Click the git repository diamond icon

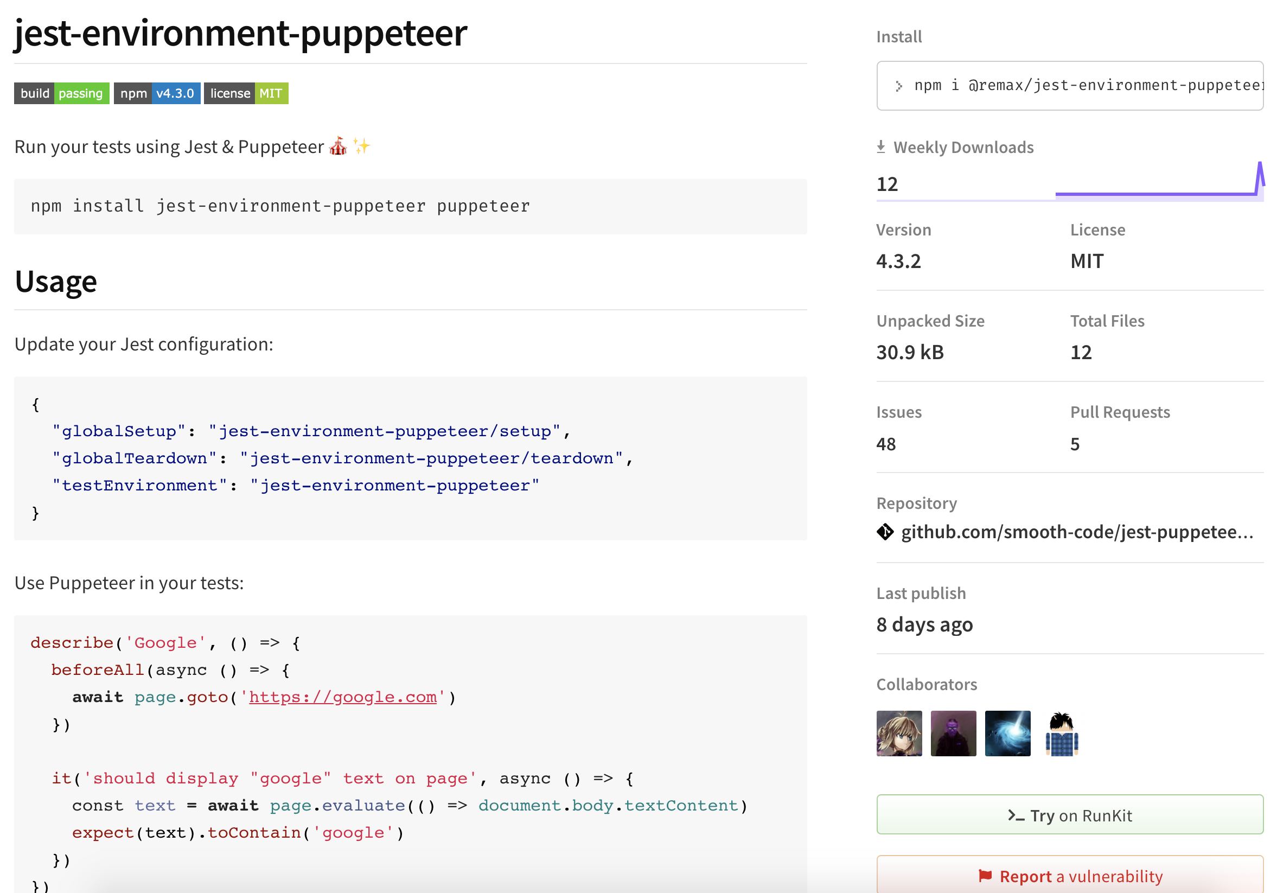click(x=885, y=532)
